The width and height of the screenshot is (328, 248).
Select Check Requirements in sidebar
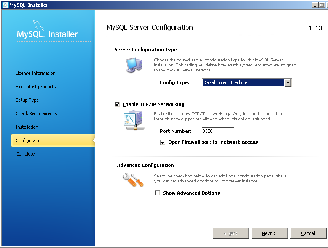click(x=36, y=113)
